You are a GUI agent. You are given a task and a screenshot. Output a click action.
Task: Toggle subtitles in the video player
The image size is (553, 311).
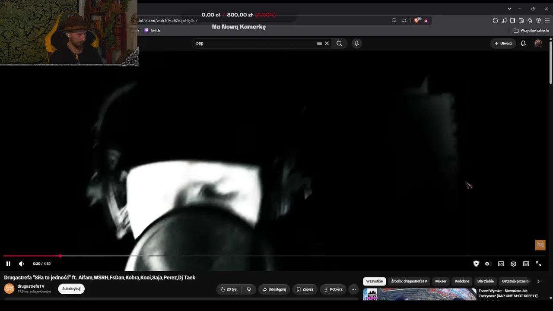pyautogui.click(x=501, y=263)
